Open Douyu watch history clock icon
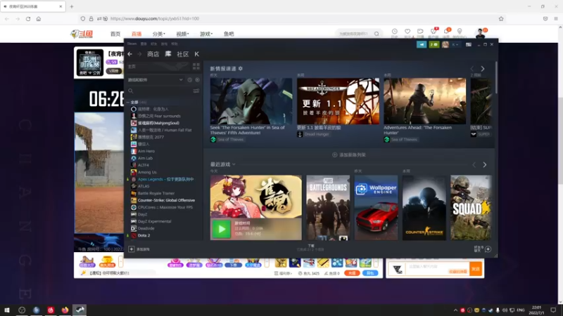This screenshot has width=563, height=316. tap(395, 32)
